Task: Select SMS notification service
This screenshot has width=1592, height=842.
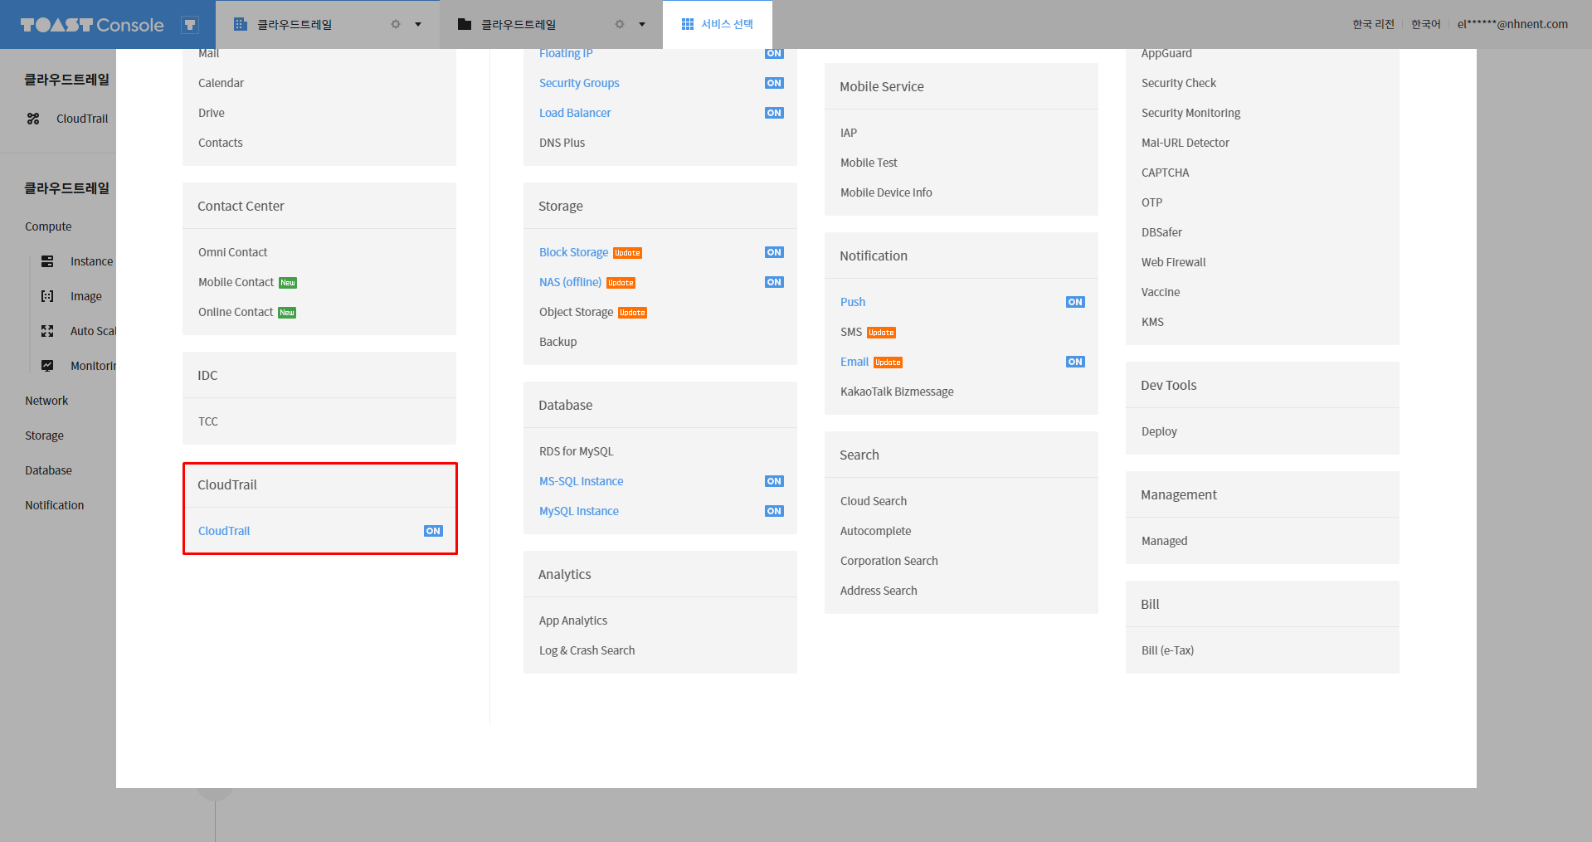Action: (x=851, y=332)
